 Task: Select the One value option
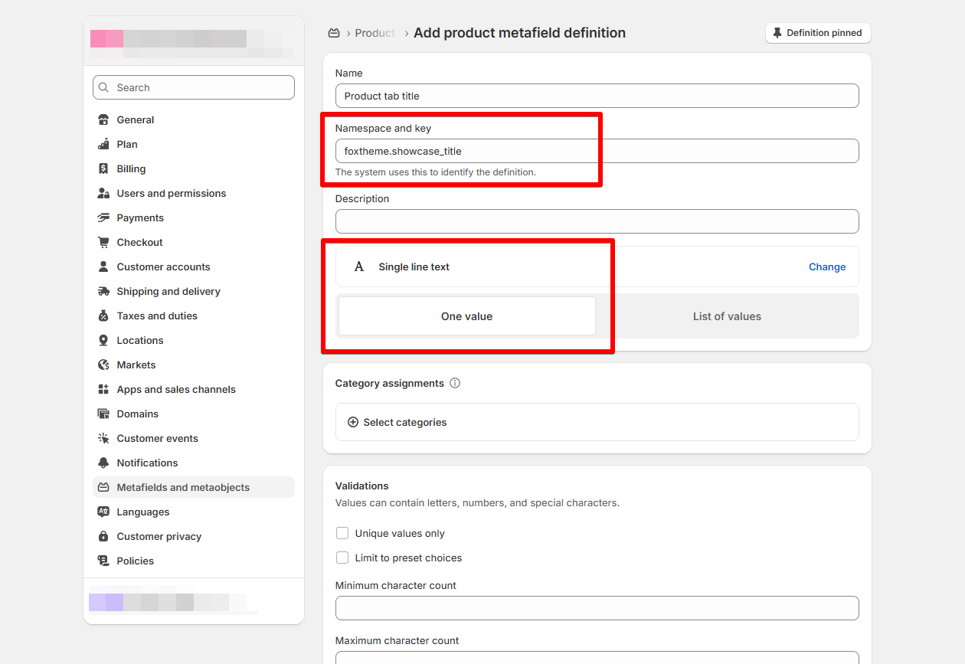[466, 316]
